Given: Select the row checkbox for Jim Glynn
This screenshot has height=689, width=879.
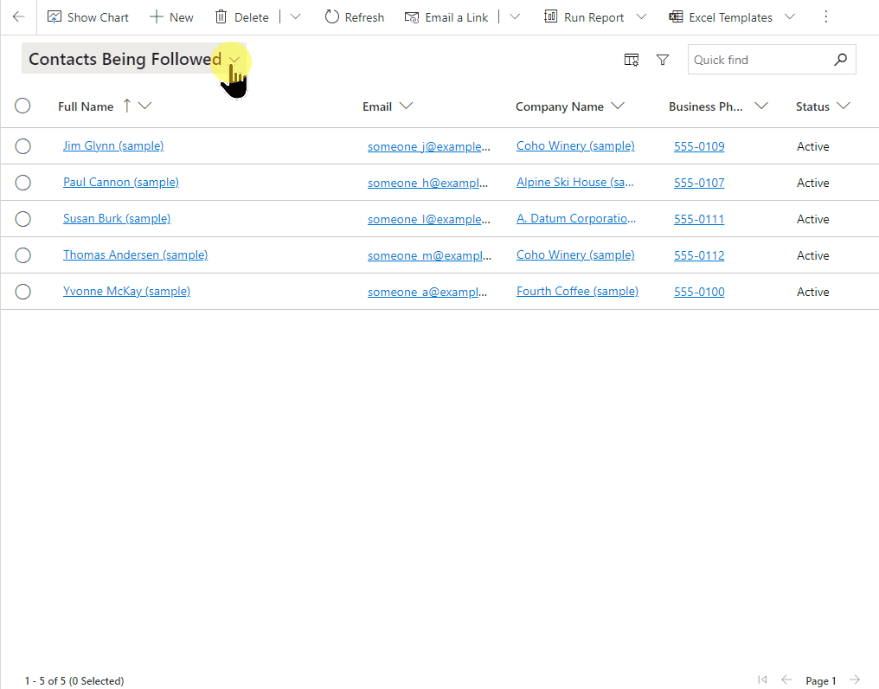Looking at the screenshot, I should (x=22, y=146).
